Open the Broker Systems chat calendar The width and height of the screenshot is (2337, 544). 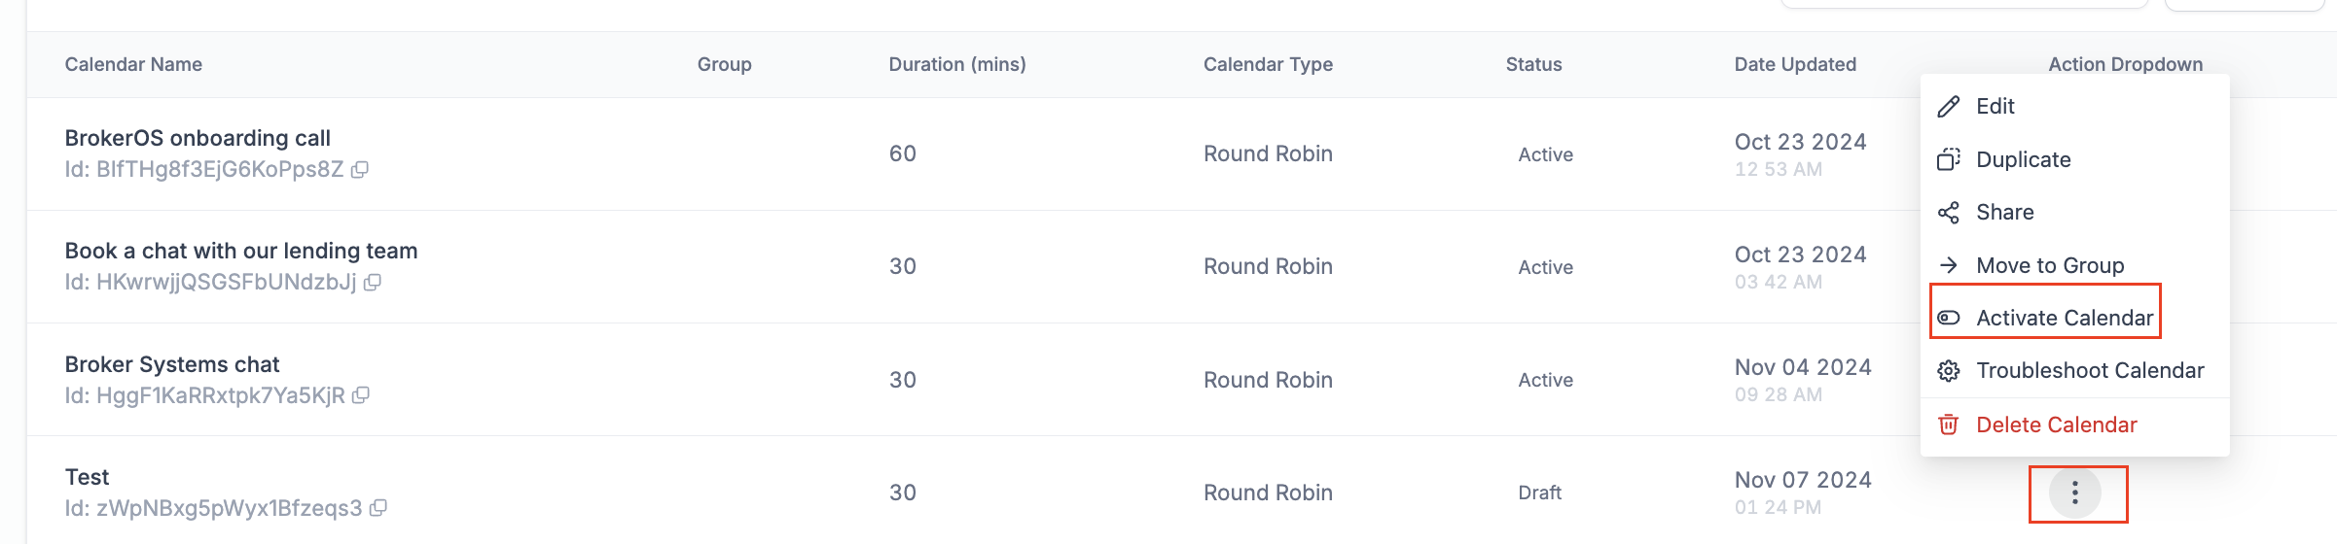pyautogui.click(x=172, y=364)
